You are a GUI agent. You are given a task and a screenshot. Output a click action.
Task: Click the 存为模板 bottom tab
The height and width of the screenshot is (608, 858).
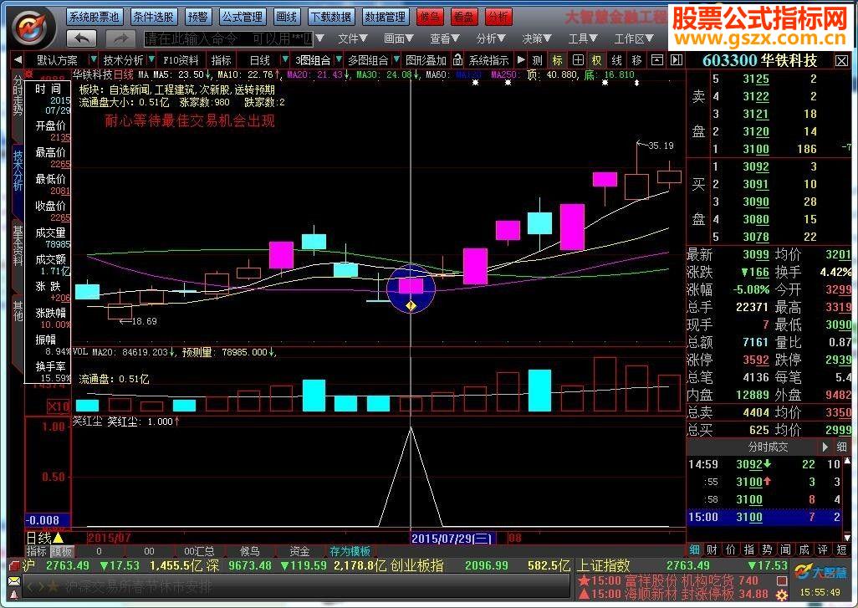click(x=350, y=551)
